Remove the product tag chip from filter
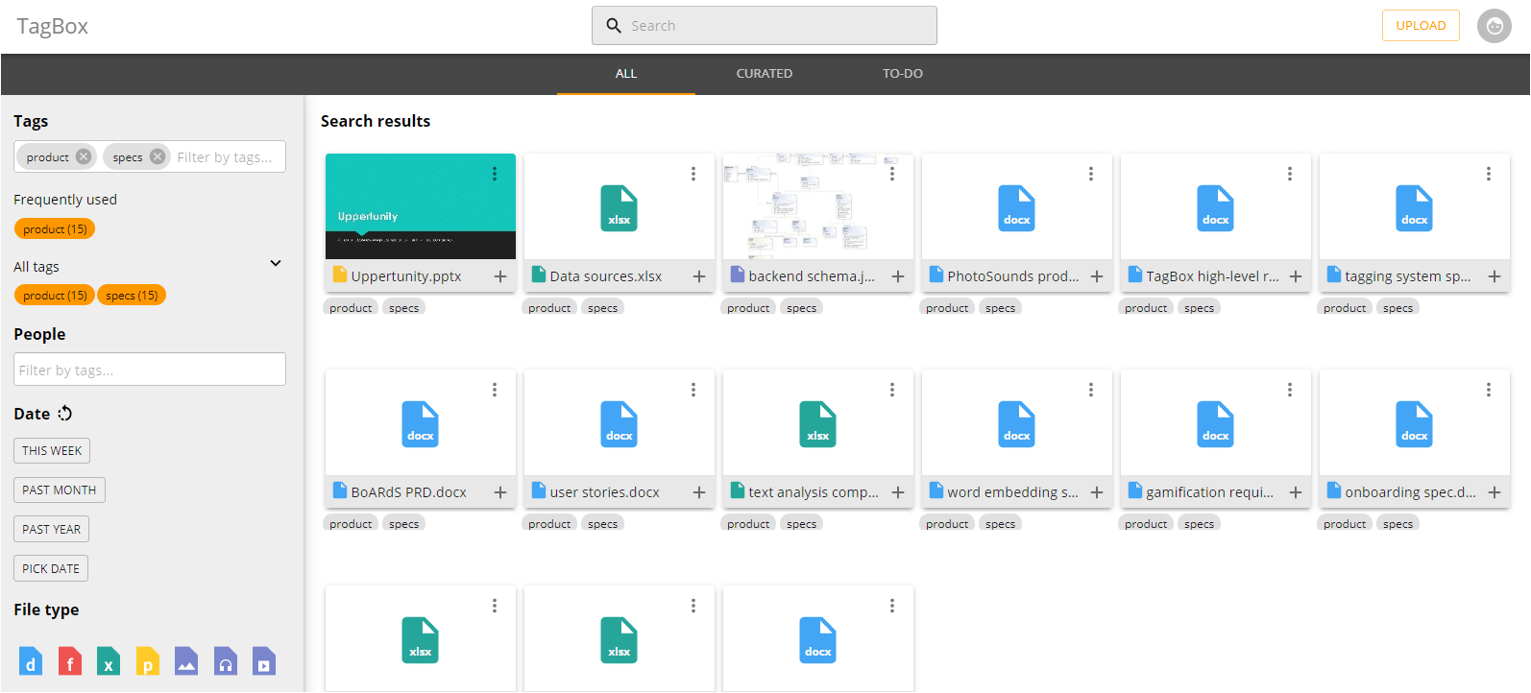Image resolution: width=1531 pixels, height=693 pixels. pyautogui.click(x=84, y=156)
